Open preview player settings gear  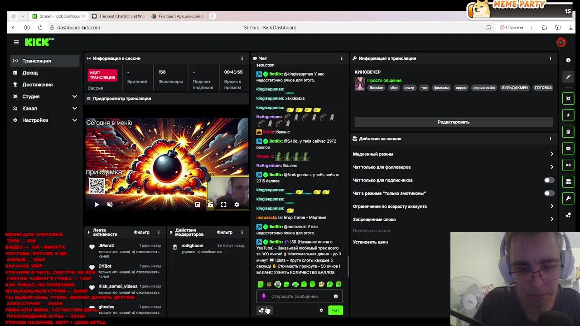pyautogui.click(x=237, y=205)
